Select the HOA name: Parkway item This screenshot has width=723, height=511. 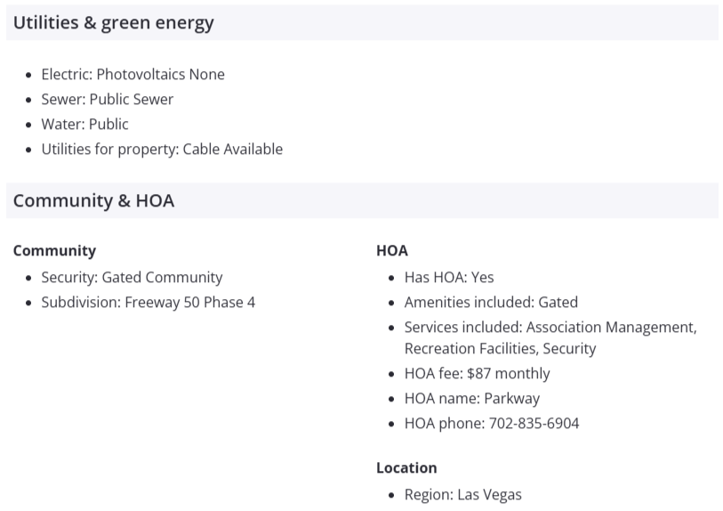click(x=471, y=399)
